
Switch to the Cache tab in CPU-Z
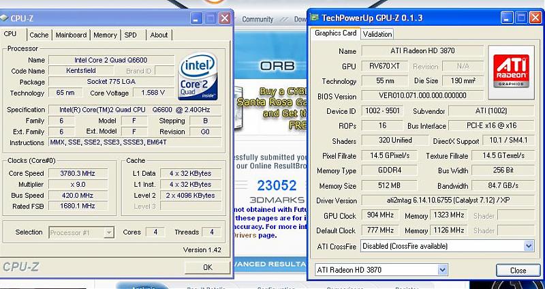39,35
